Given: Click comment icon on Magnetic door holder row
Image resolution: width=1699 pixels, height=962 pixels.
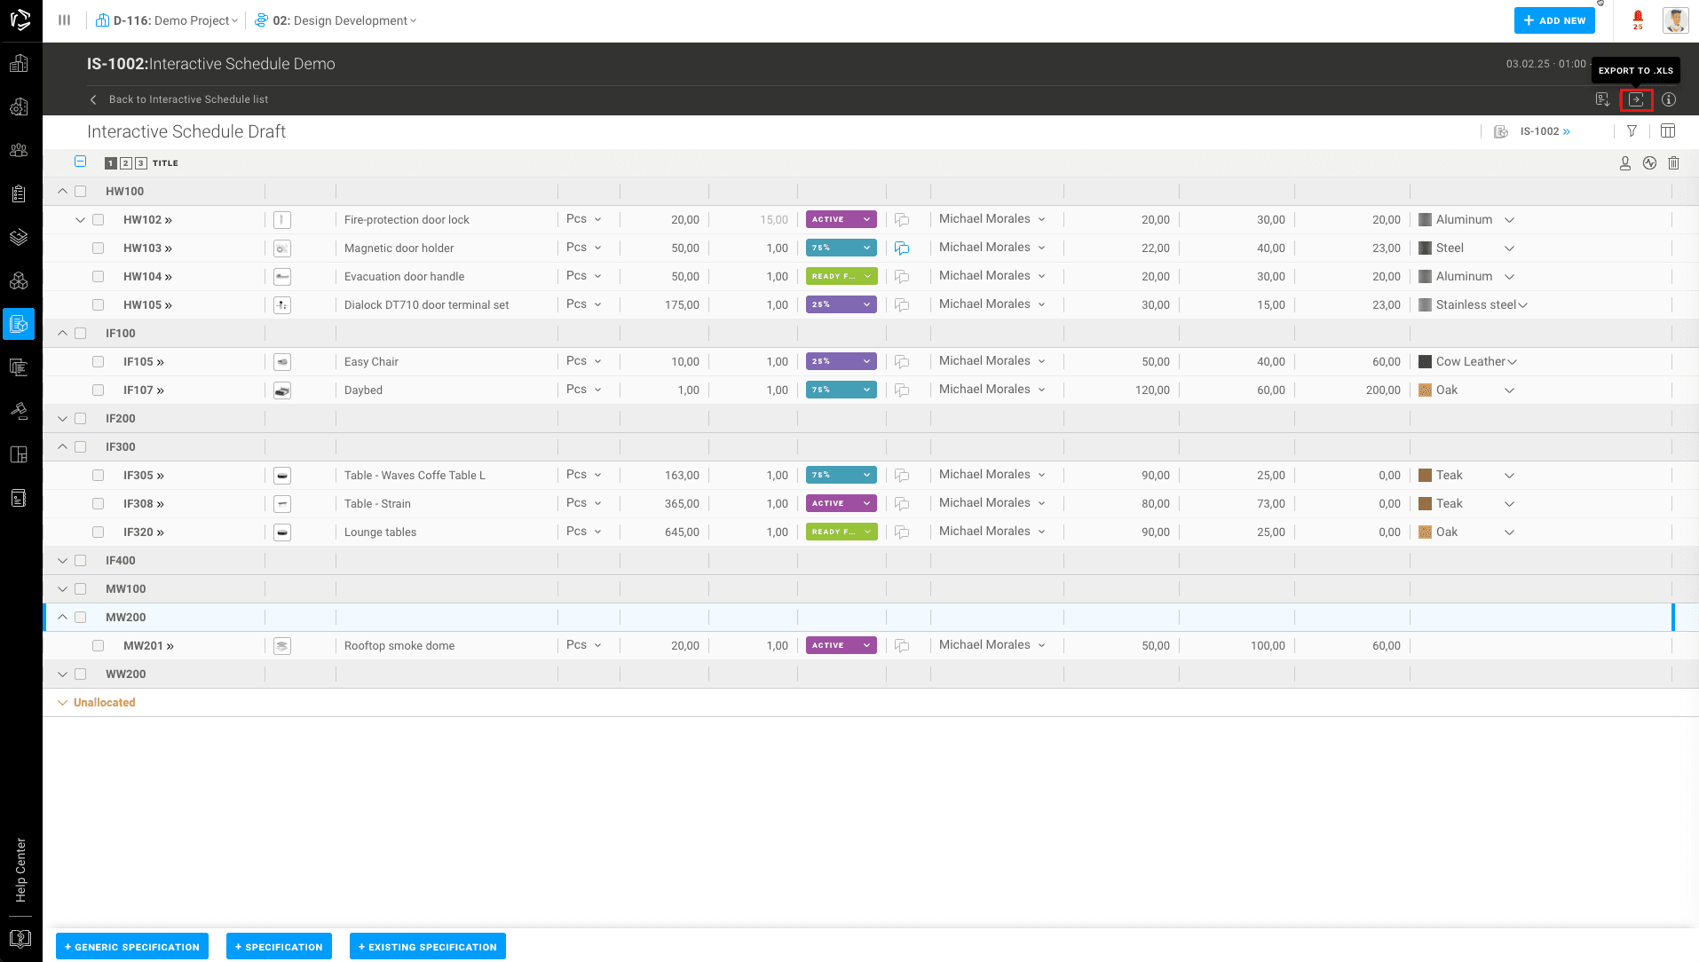Looking at the screenshot, I should [x=902, y=248].
